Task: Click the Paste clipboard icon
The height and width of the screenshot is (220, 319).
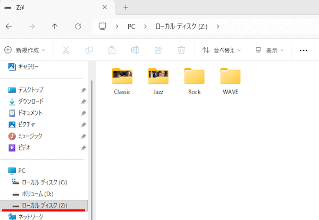Action: pyautogui.click(x=112, y=50)
